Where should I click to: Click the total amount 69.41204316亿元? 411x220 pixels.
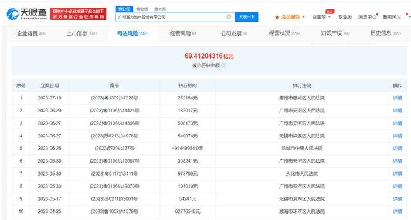click(x=209, y=56)
